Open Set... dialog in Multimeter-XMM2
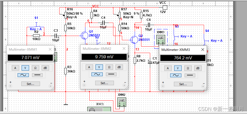This screenshot has height=114, width=247. 105,83
